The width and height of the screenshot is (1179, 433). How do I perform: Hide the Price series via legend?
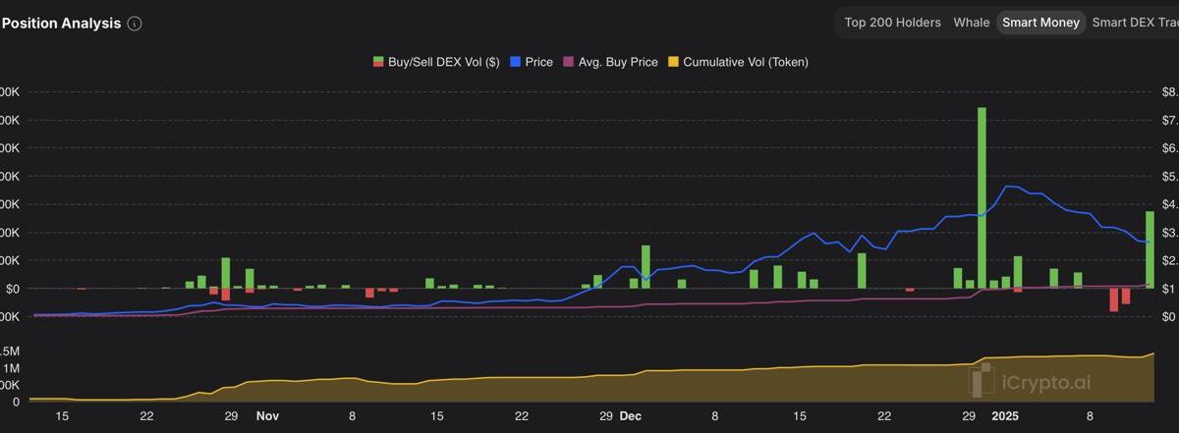(532, 62)
